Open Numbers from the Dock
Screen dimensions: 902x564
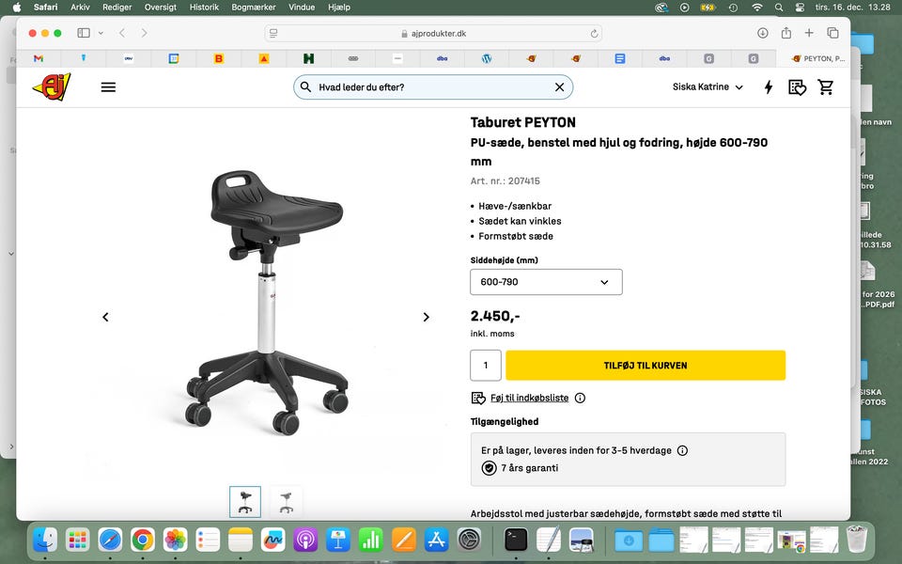pyautogui.click(x=371, y=540)
